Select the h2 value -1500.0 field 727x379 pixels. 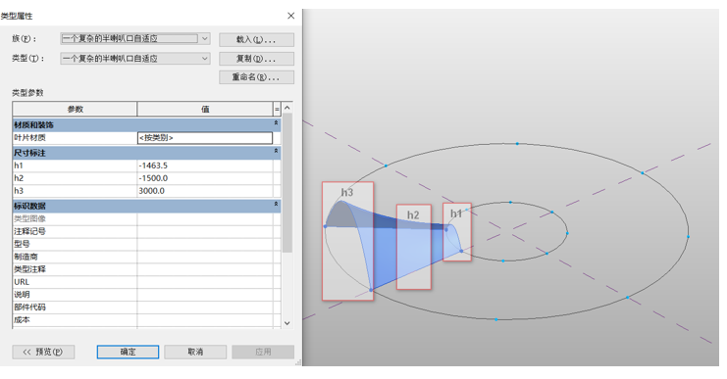point(205,178)
